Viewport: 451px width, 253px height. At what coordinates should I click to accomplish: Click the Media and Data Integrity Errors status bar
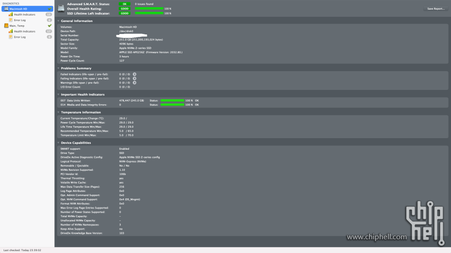pyautogui.click(x=172, y=105)
